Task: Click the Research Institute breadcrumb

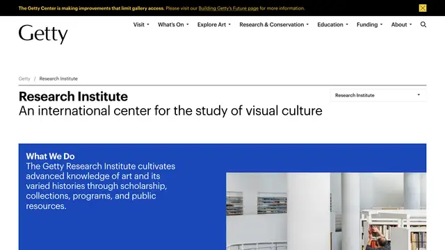Action: coord(58,78)
